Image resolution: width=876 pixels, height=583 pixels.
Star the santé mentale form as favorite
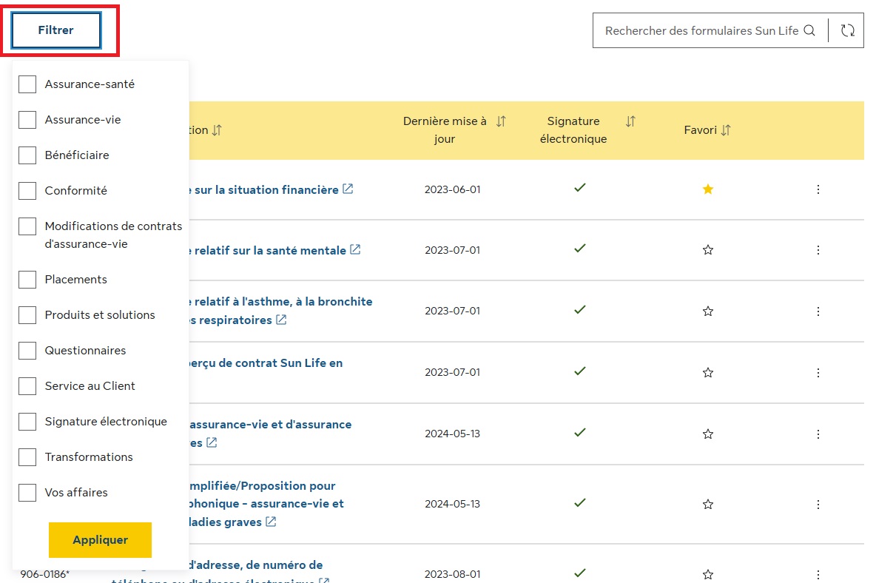pos(708,249)
